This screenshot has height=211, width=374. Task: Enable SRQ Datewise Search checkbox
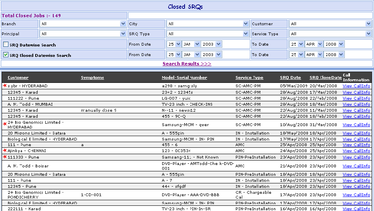[x=6, y=44]
